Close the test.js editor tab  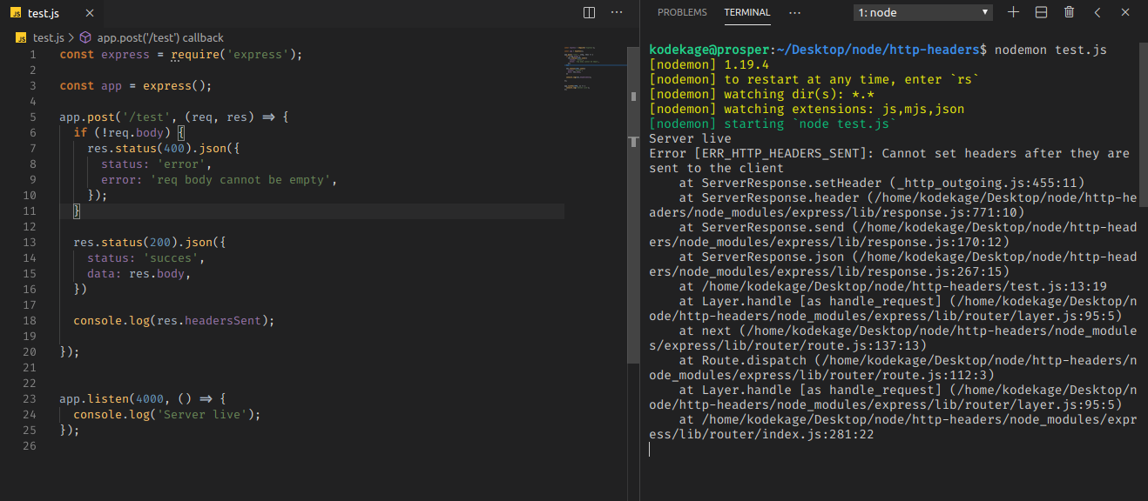(x=91, y=13)
